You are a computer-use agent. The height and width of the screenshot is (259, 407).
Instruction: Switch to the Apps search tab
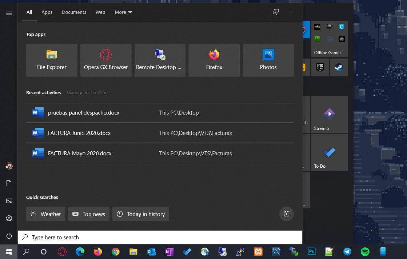tap(47, 12)
